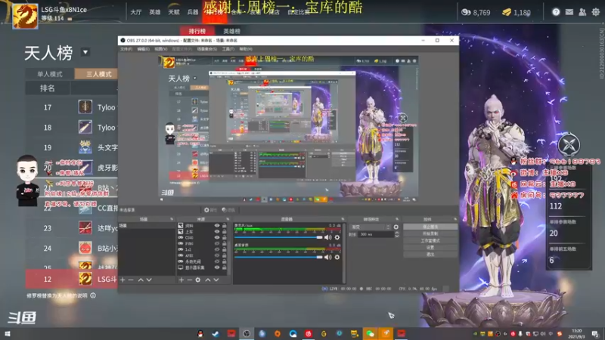Open QQ penguin icon in taskbar
This screenshot has height=340, width=605.
(200, 334)
